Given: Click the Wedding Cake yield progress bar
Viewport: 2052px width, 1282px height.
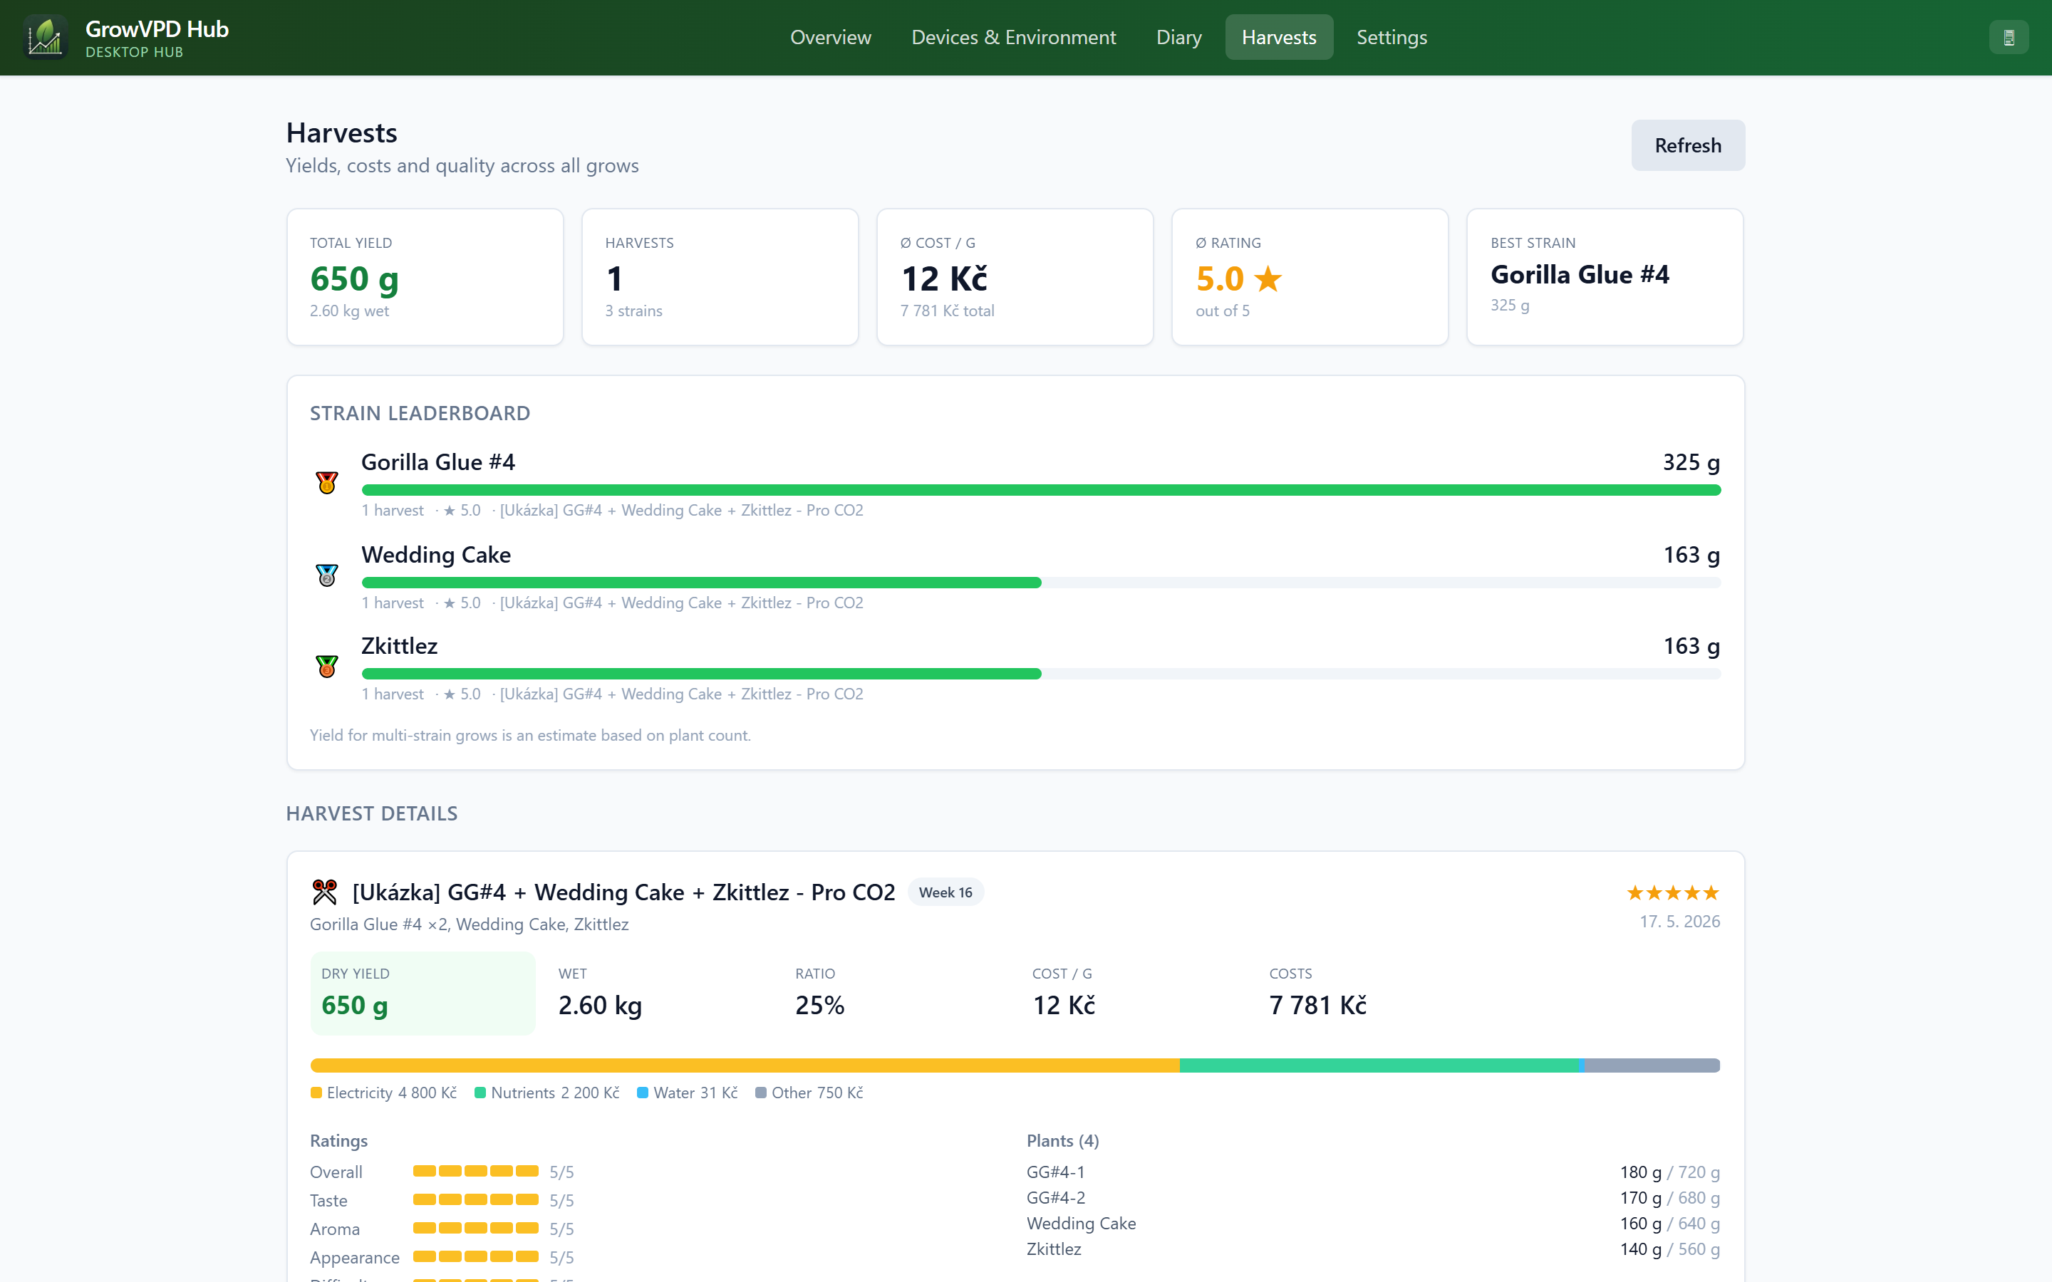Looking at the screenshot, I should [1041, 583].
